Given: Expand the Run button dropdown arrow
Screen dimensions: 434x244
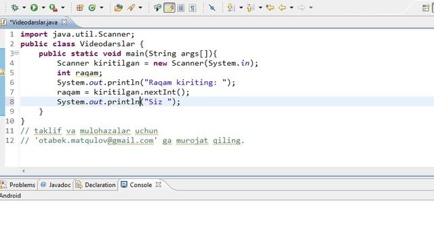Looking at the screenshot, I should [x=43, y=7].
